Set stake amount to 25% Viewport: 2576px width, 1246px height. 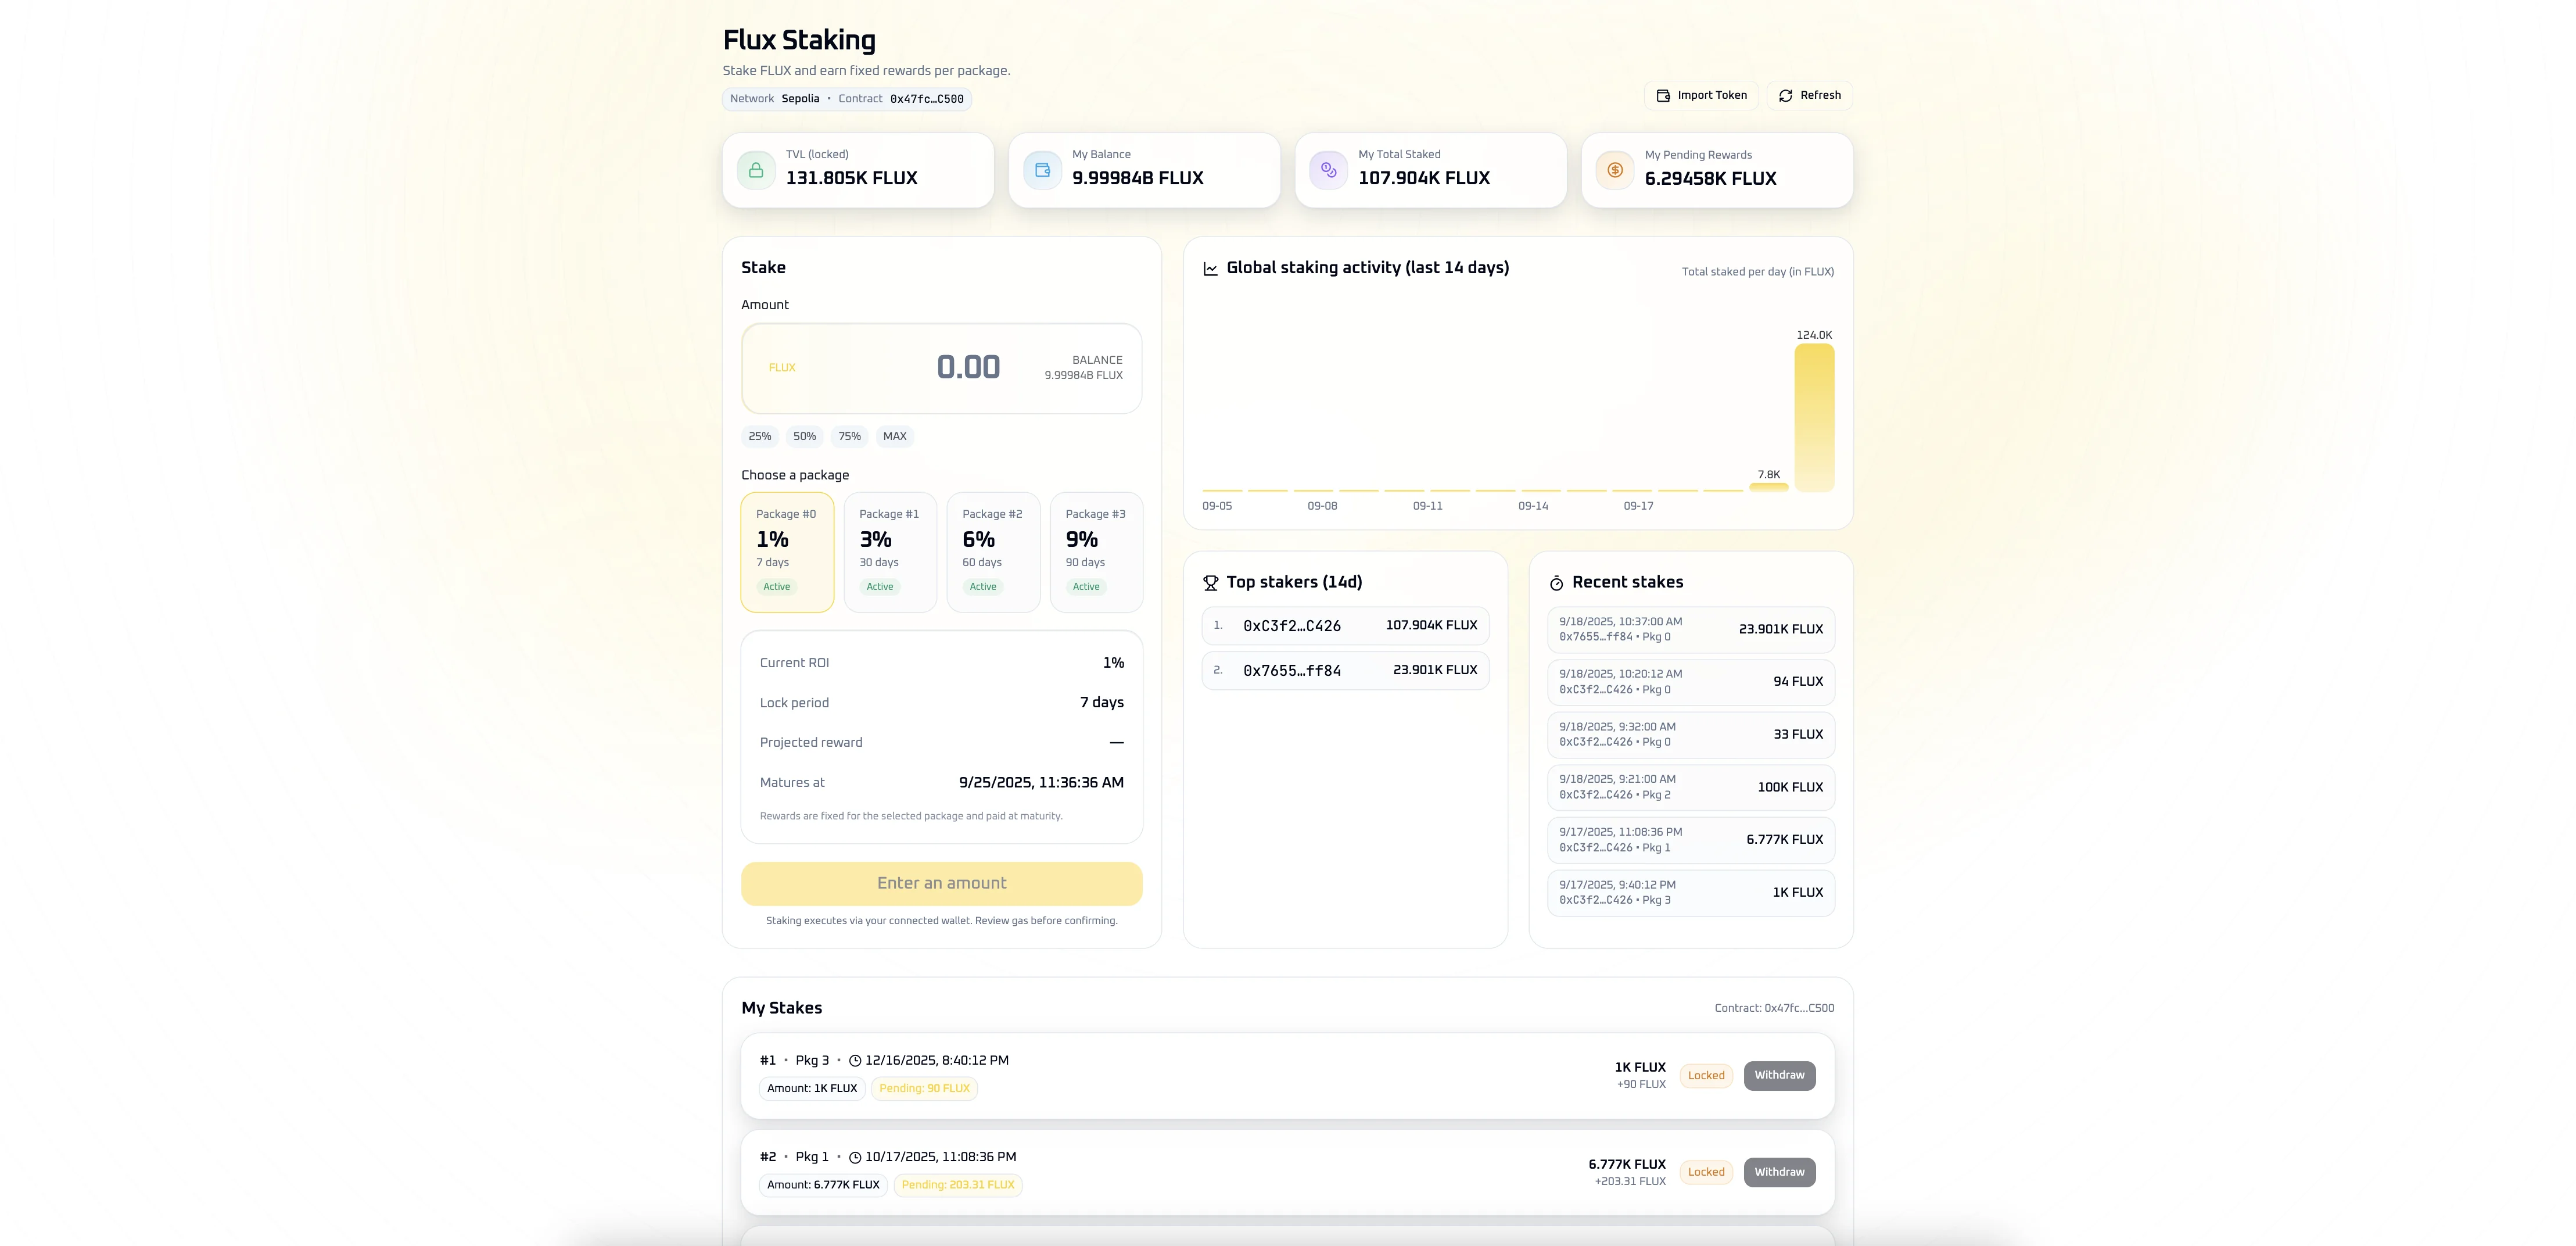tap(759, 436)
